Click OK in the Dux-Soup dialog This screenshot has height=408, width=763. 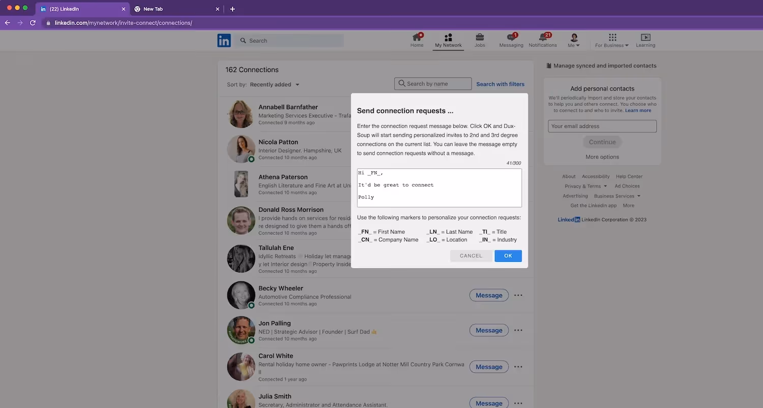point(508,256)
